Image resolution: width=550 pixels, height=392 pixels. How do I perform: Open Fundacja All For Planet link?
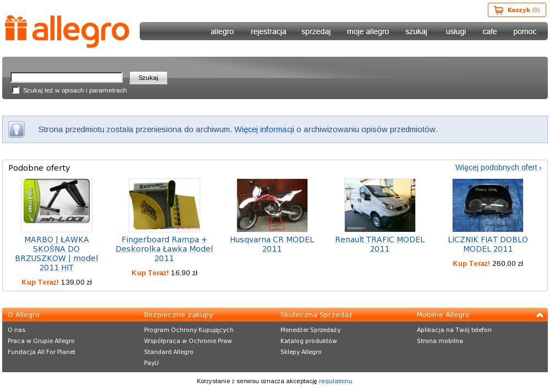click(x=41, y=352)
